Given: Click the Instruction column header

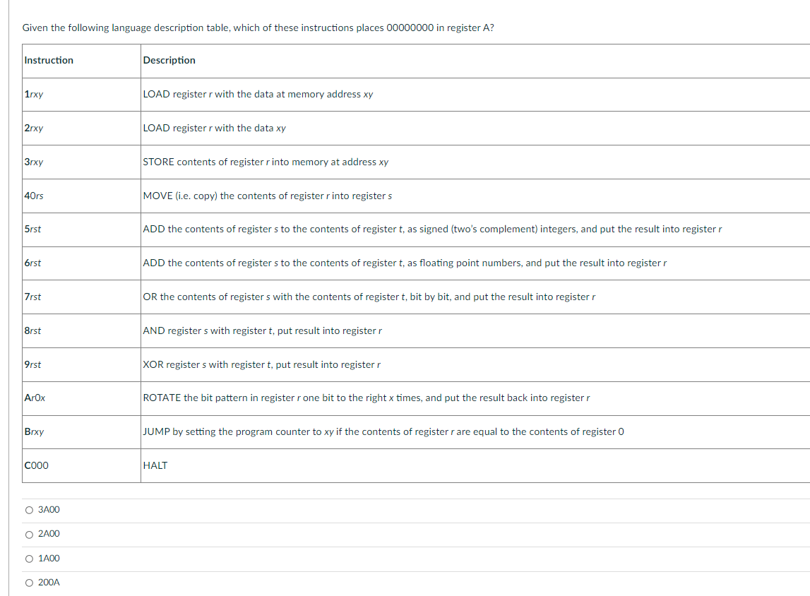Looking at the screenshot, I should 49,60.
